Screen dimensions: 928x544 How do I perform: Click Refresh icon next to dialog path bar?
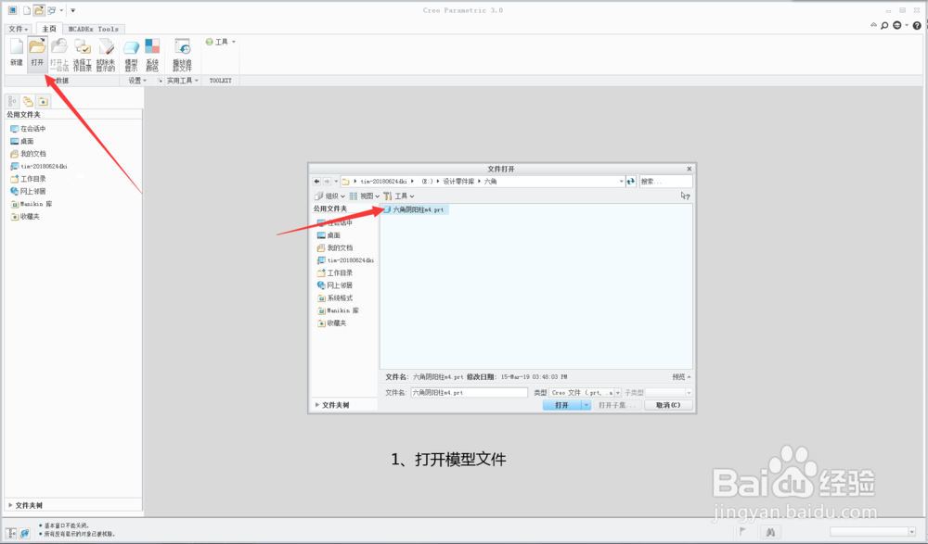631,182
